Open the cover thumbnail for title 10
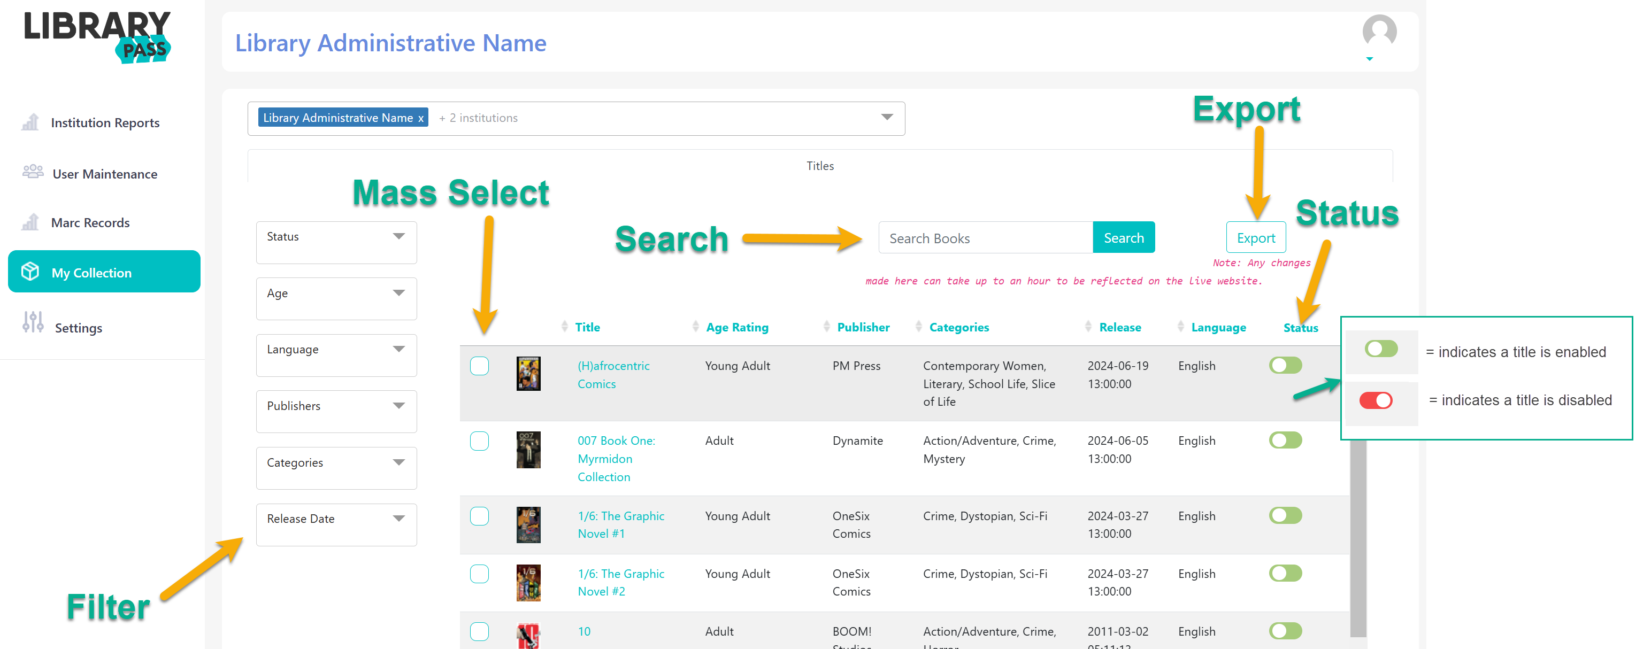1651x649 pixels. [x=528, y=636]
